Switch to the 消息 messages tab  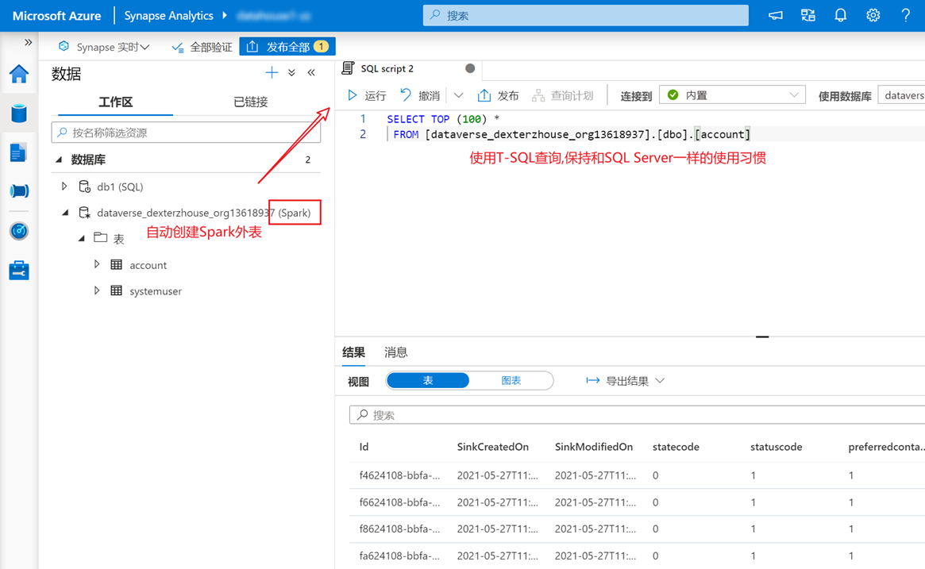coord(396,352)
